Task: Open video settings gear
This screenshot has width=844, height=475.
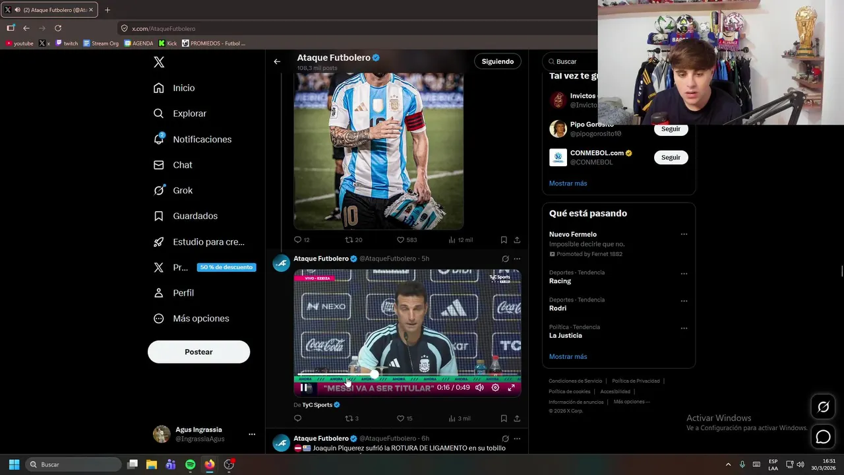Action: [x=495, y=388]
